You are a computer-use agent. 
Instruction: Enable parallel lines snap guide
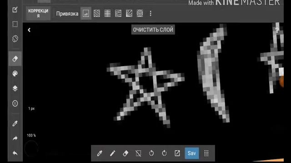click(97, 13)
